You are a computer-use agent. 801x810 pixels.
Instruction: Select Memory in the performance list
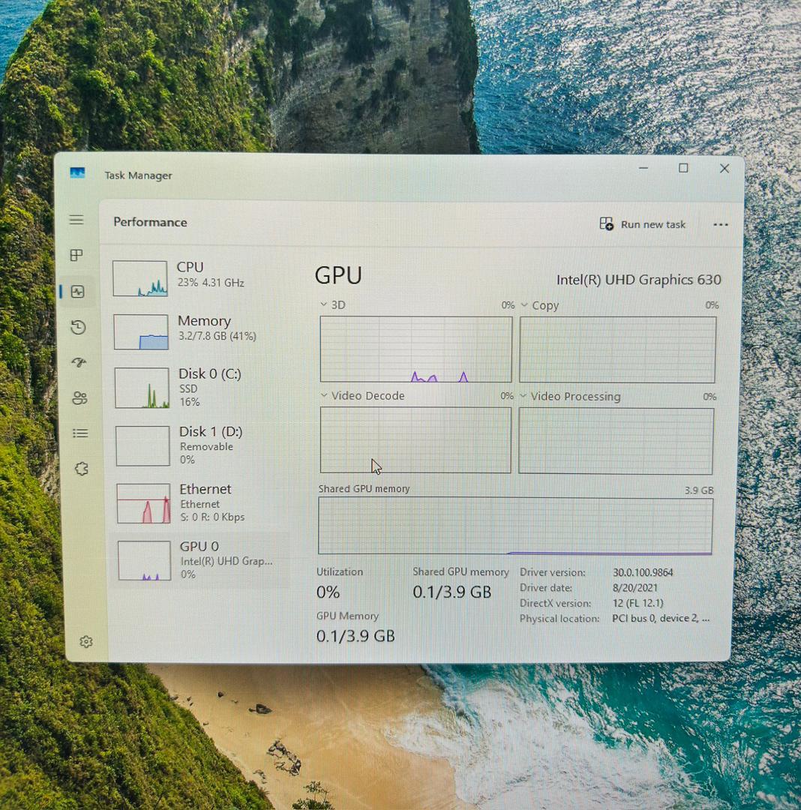click(x=199, y=331)
